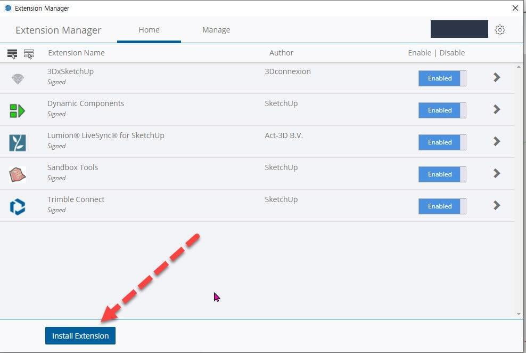This screenshot has height=353, width=526.
Task: Open the settings gear icon
Action: pyautogui.click(x=499, y=29)
